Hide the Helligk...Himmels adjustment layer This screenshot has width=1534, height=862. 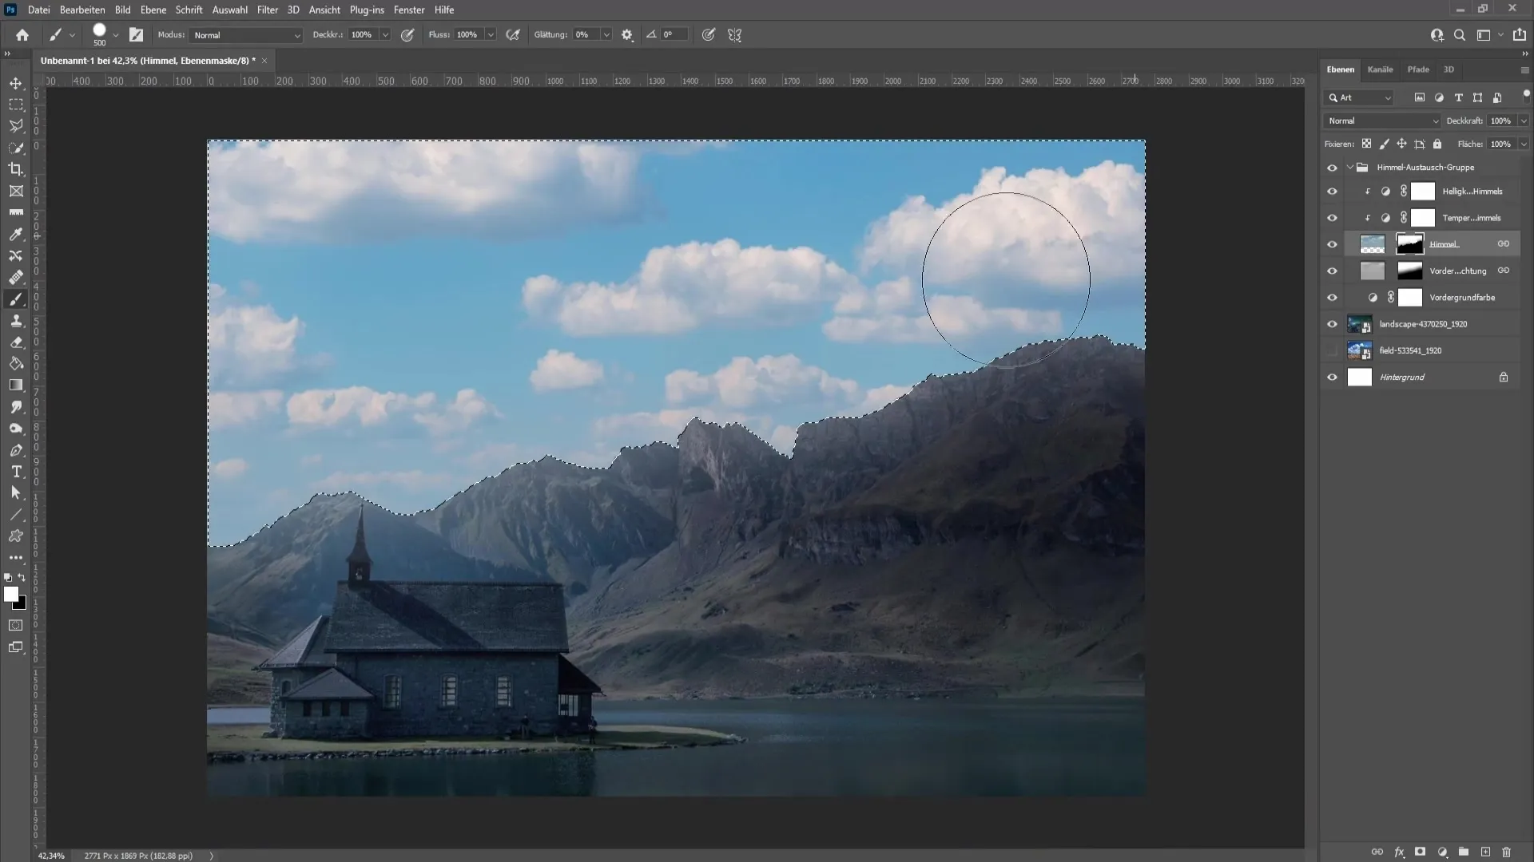1332,192
